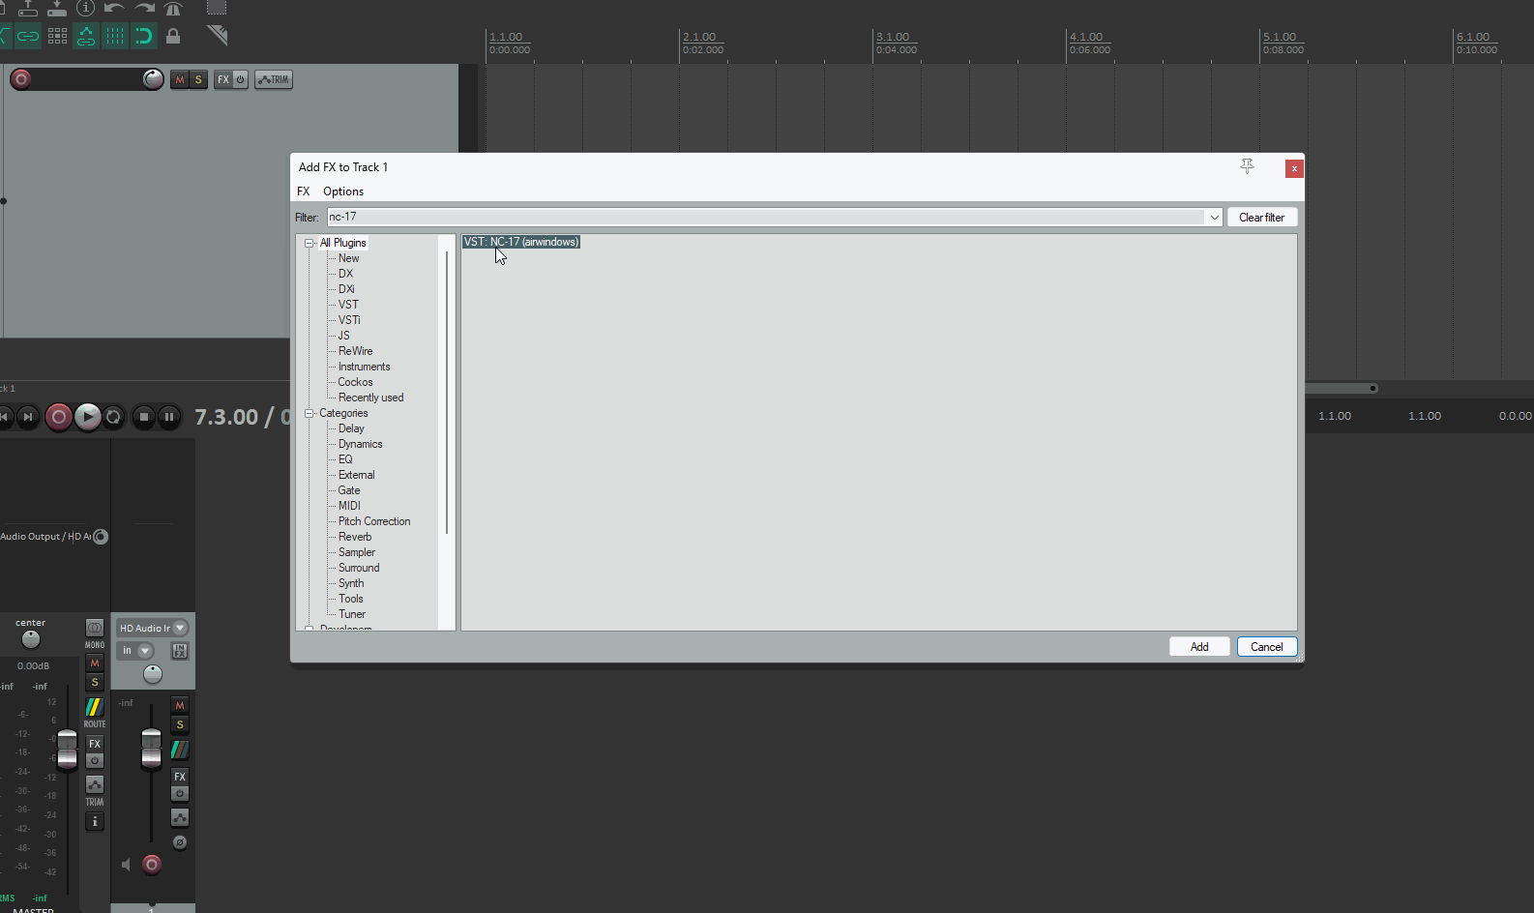The height and width of the screenshot is (913, 1534).
Task: Adjust mixer Track 1 volume fader
Action: pyautogui.click(x=152, y=749)
